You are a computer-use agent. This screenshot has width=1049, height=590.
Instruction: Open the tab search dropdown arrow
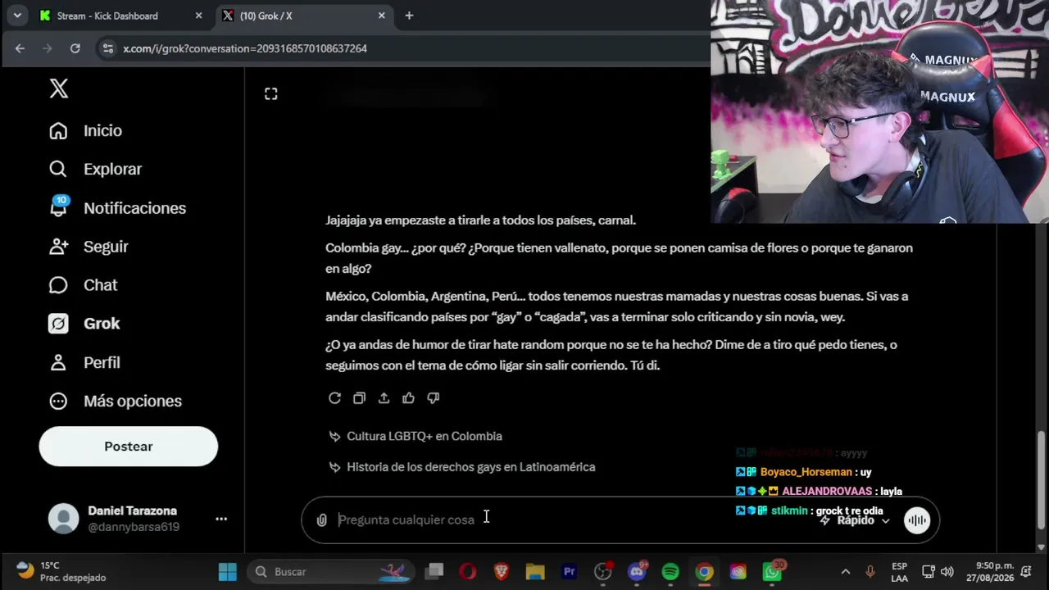(x=17, y=16)
